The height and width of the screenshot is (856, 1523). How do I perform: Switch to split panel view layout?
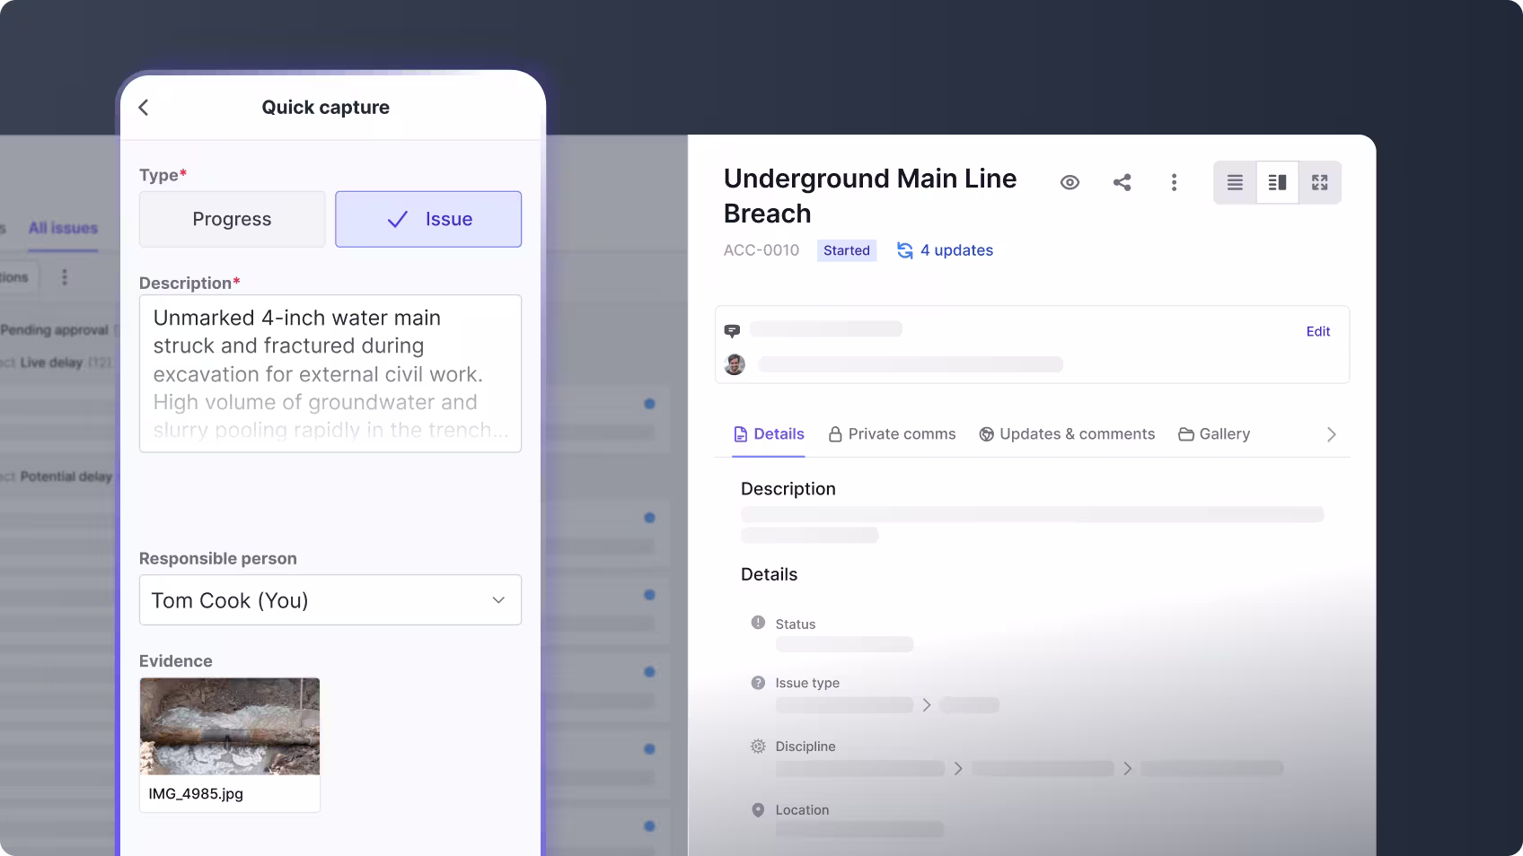pos(1277,182)
